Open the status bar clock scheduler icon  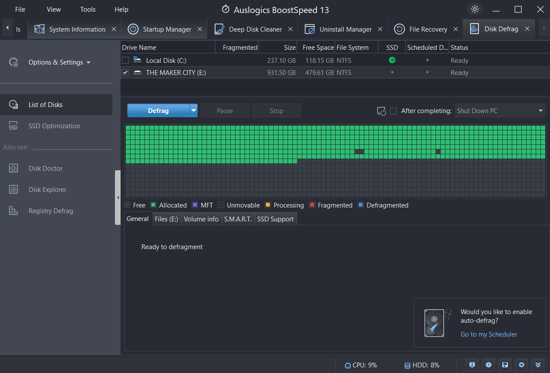(x=488, y=365)
